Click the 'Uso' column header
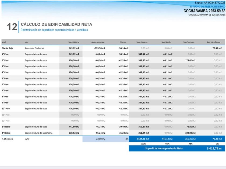Screen dimensions: 226x169 click(26, 42)
